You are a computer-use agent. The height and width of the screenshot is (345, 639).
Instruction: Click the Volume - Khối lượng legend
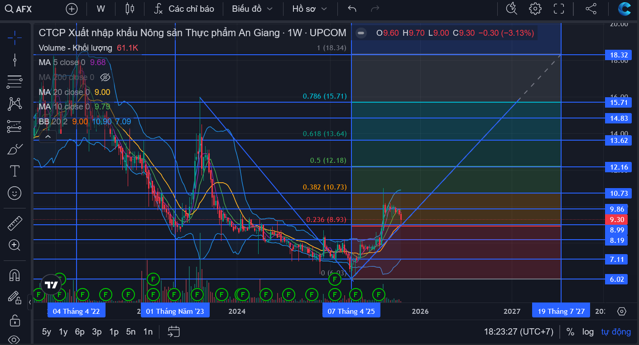[75, 47]
